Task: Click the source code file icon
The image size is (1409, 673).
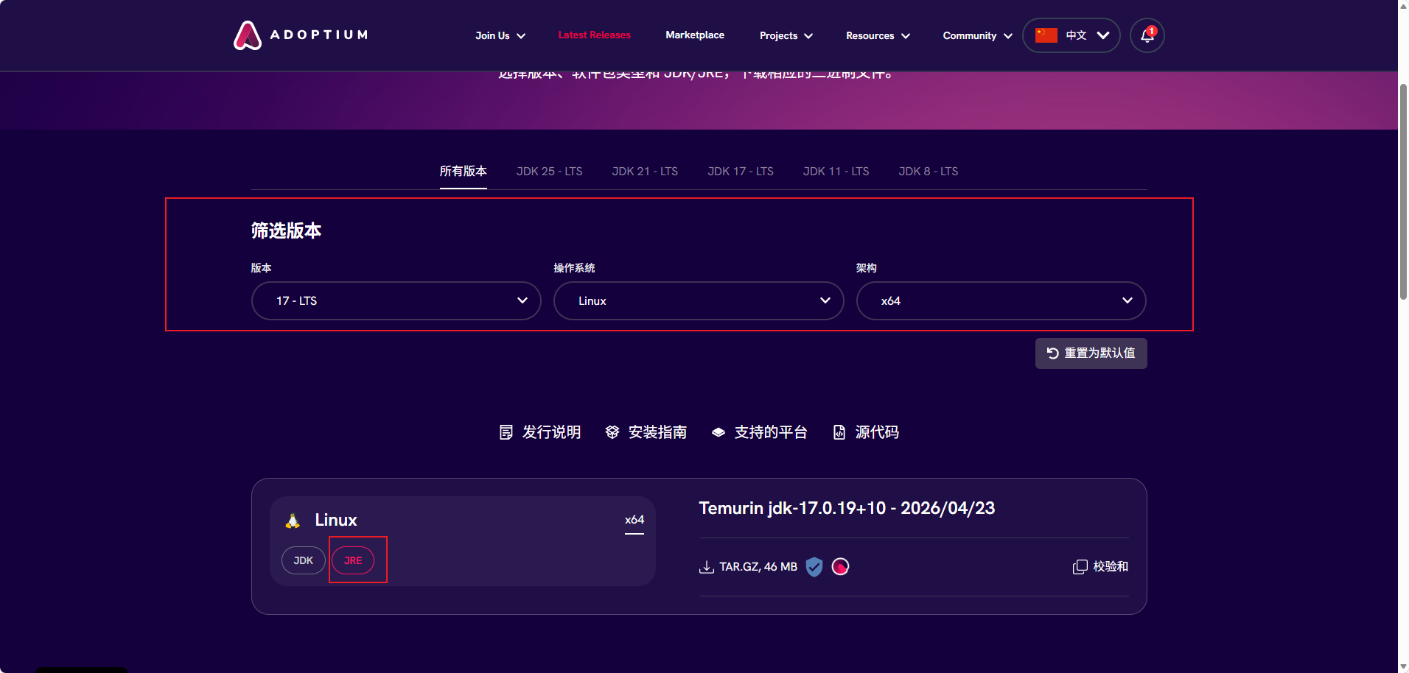Action: click(x=839, y=432)
